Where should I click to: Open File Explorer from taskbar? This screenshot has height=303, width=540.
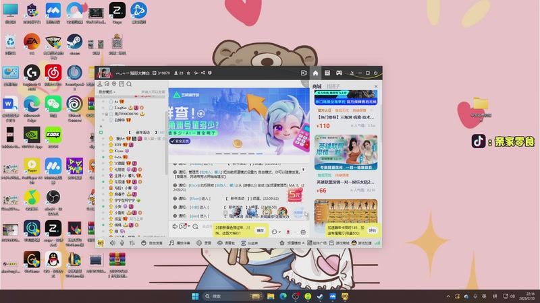(x=271, y=296)
